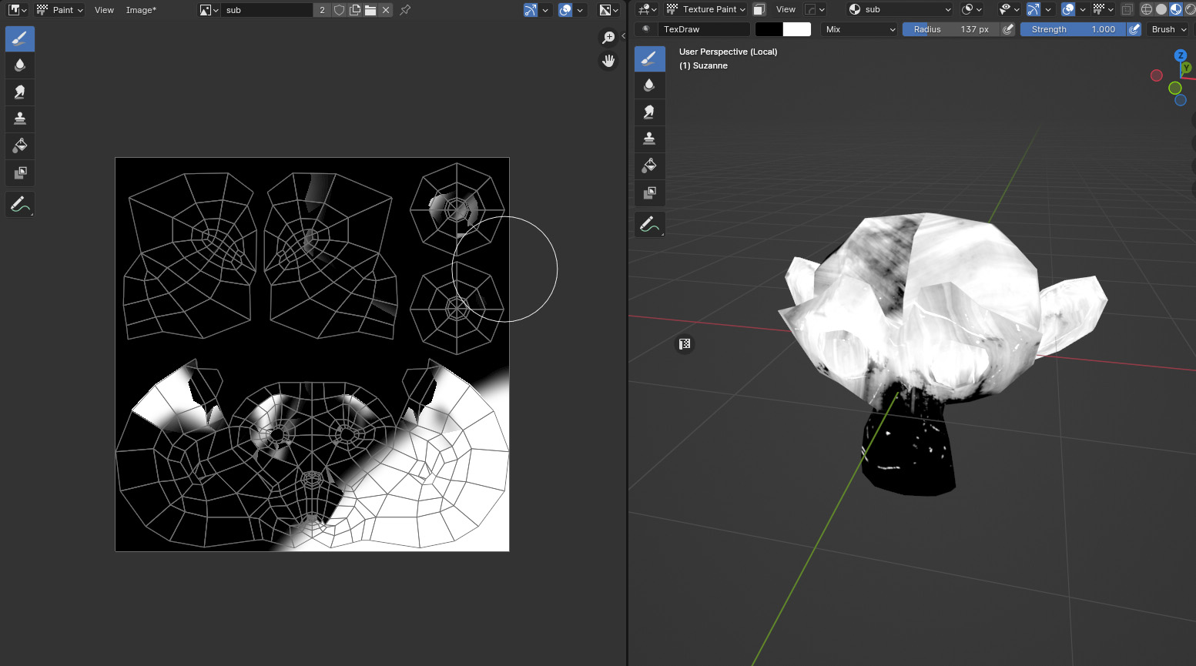The width and height of the screenshot is (1196, 666).
Task: Open the sub texture slot dropdown
Action: point(899,9)
